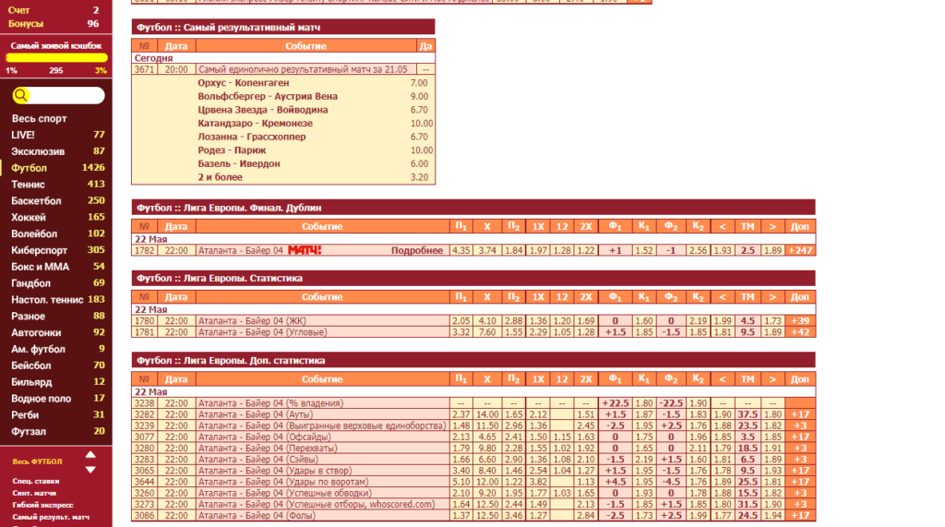Open Эксклюзив category
The width and height of the screenshot is (945, 527).
(37, 151)
